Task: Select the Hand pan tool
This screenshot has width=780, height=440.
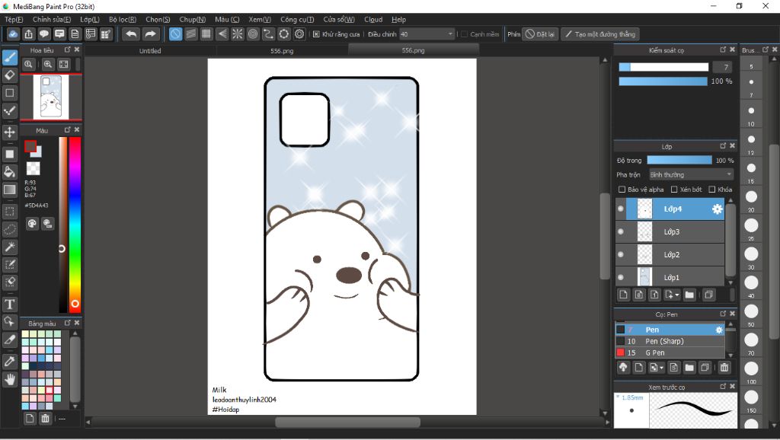Action: click(x=9, y=379)
